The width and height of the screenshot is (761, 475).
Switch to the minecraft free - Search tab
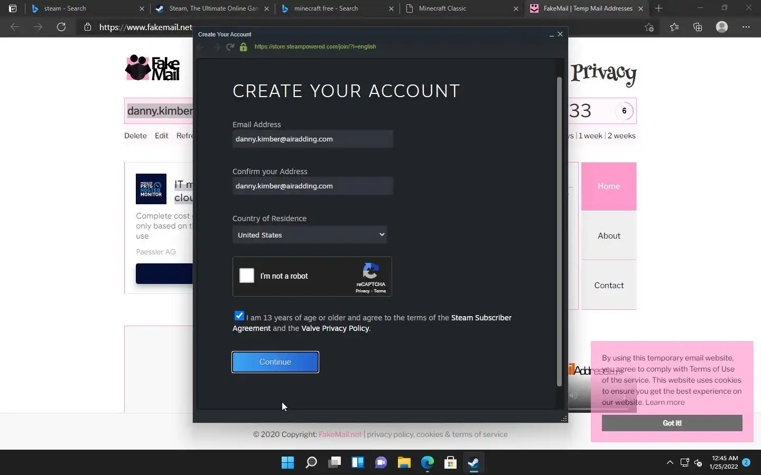pos(337,8)
